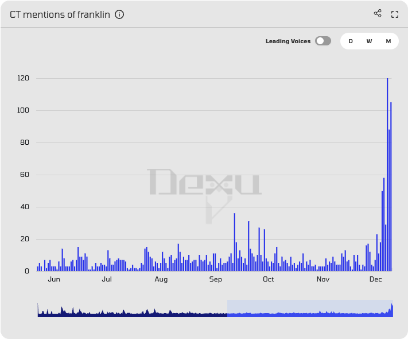Toggle the Leading Voices switch

[x=323, y=41]
